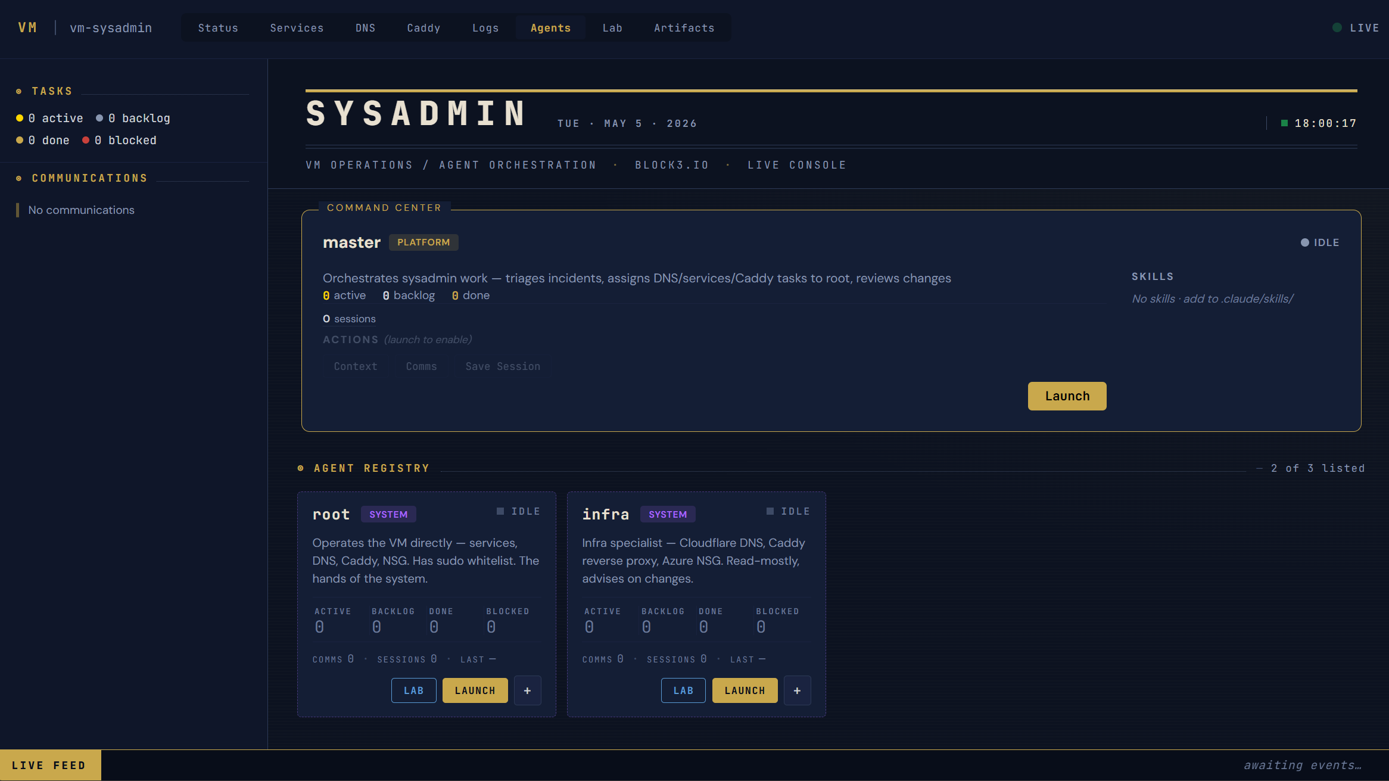Click the BLOCK3.IO breadcrumb text
This screenshot has height=781, width=1389.
click(672, 165)
